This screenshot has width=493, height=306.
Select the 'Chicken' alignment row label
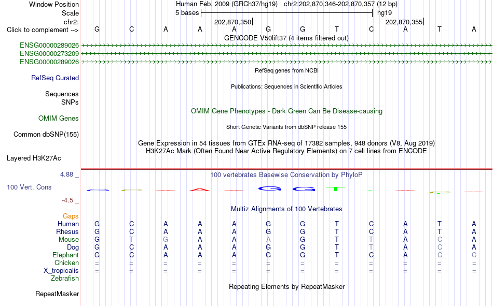tap(66, 263)
